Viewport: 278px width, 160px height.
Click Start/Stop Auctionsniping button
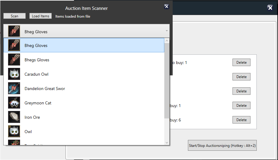point(222,145)
